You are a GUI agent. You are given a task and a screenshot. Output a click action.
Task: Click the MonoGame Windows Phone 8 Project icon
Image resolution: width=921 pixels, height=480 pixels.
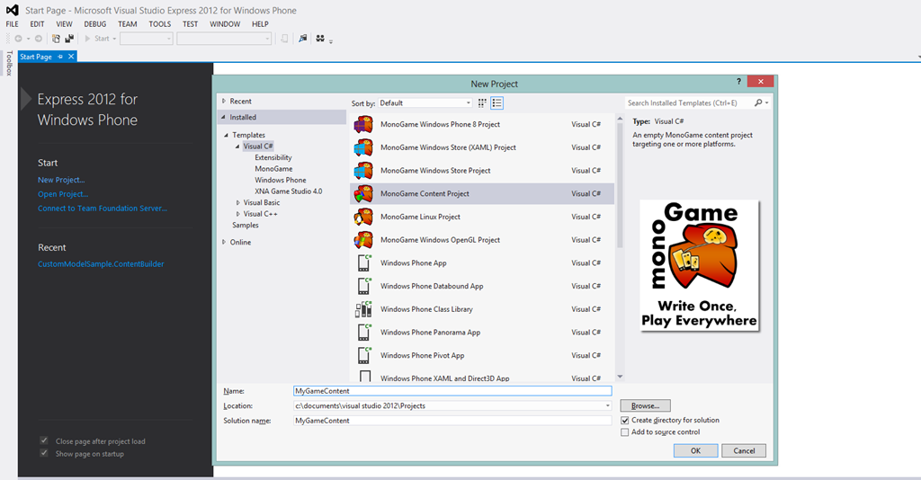pyautogui.click(x=363, y=124)
